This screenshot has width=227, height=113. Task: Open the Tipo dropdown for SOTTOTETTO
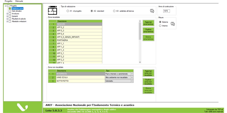coord(132,81)
